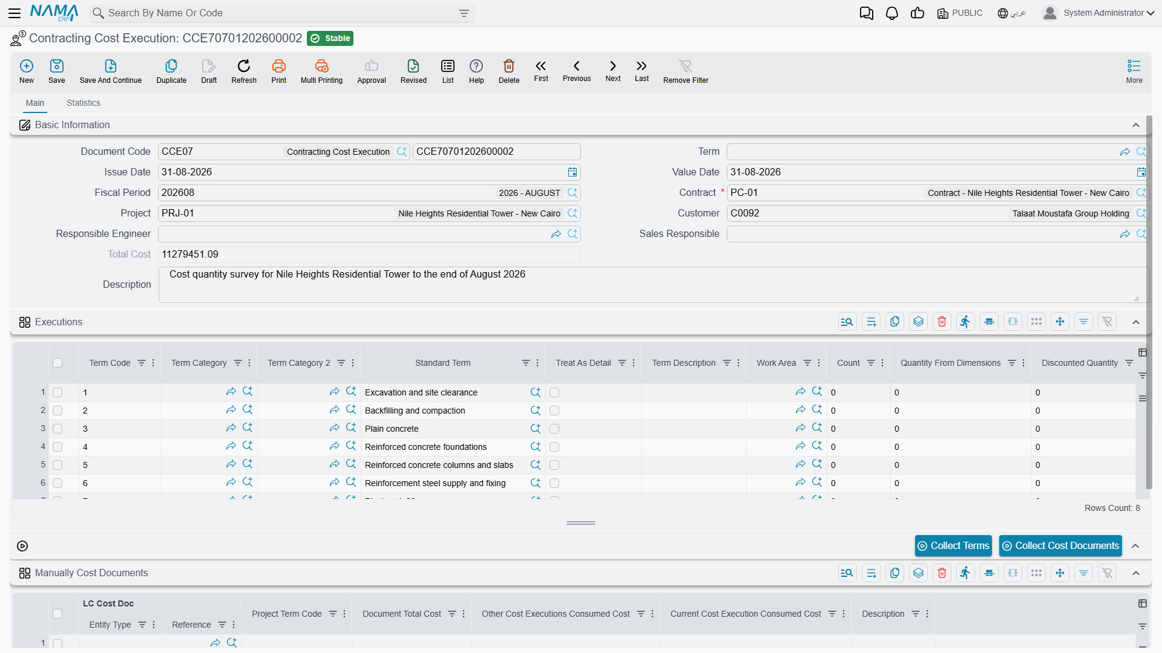The height and width of the screenshot is (653, 1162).
Task: Click the Collect Terms button
Action: click(x=953, y=546)
